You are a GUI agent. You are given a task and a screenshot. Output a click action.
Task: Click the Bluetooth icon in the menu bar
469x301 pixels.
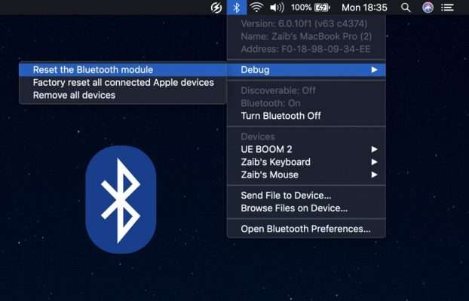click(237, 8)
